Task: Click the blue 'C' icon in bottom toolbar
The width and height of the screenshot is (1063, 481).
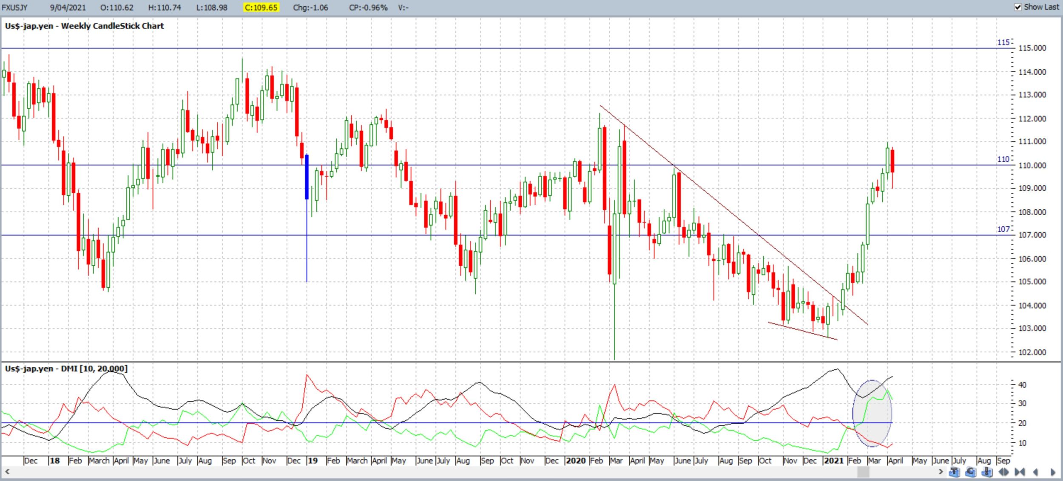Action: click(x=971, y=472)
